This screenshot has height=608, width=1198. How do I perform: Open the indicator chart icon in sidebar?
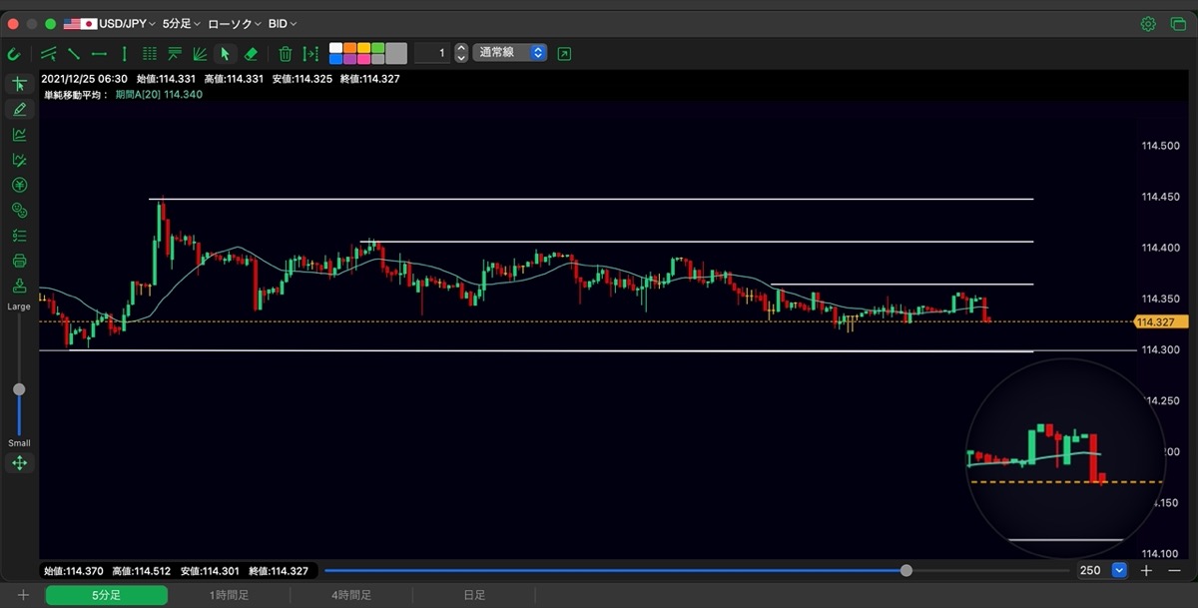pos(19,135)
